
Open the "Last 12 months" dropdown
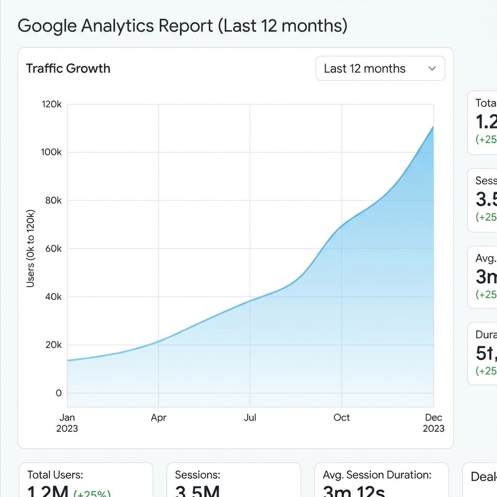[x=380, y=68]
